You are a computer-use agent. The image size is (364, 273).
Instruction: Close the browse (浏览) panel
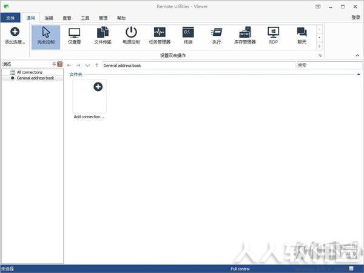pos(60,64)
